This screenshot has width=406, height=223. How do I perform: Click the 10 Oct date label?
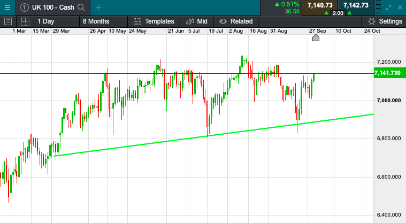(343, 31)
